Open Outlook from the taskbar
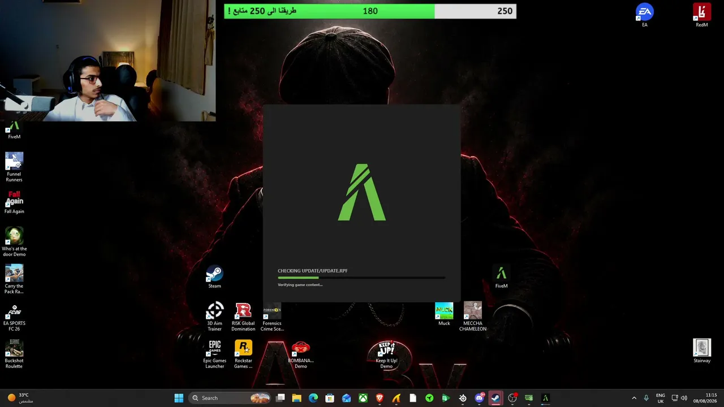 click(346, 398)
